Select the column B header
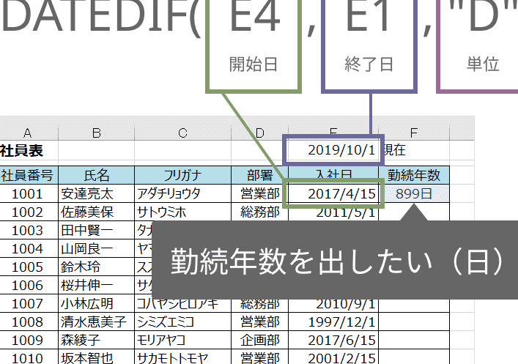The height and width of the screenshot is (364, 518). 96,133
